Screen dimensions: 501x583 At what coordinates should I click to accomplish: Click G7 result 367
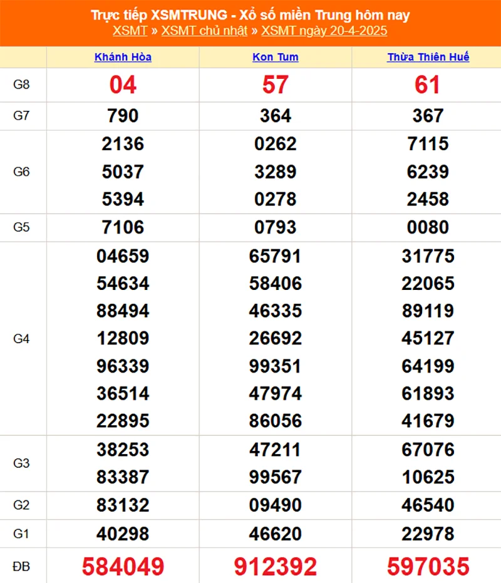428,116
